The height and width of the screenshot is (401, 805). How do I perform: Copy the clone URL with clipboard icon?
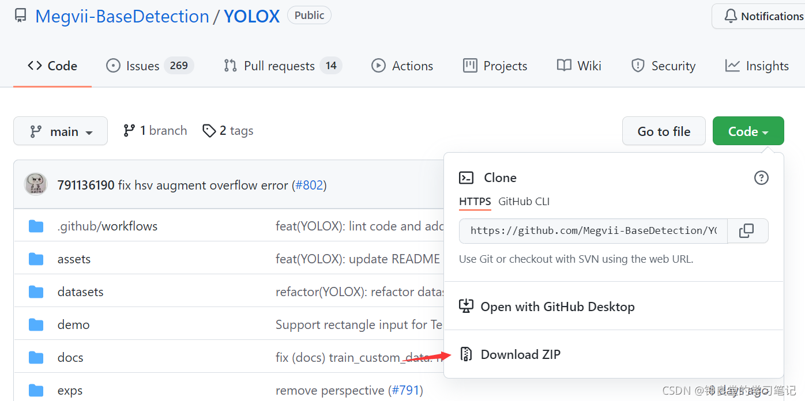pos(747,230)
